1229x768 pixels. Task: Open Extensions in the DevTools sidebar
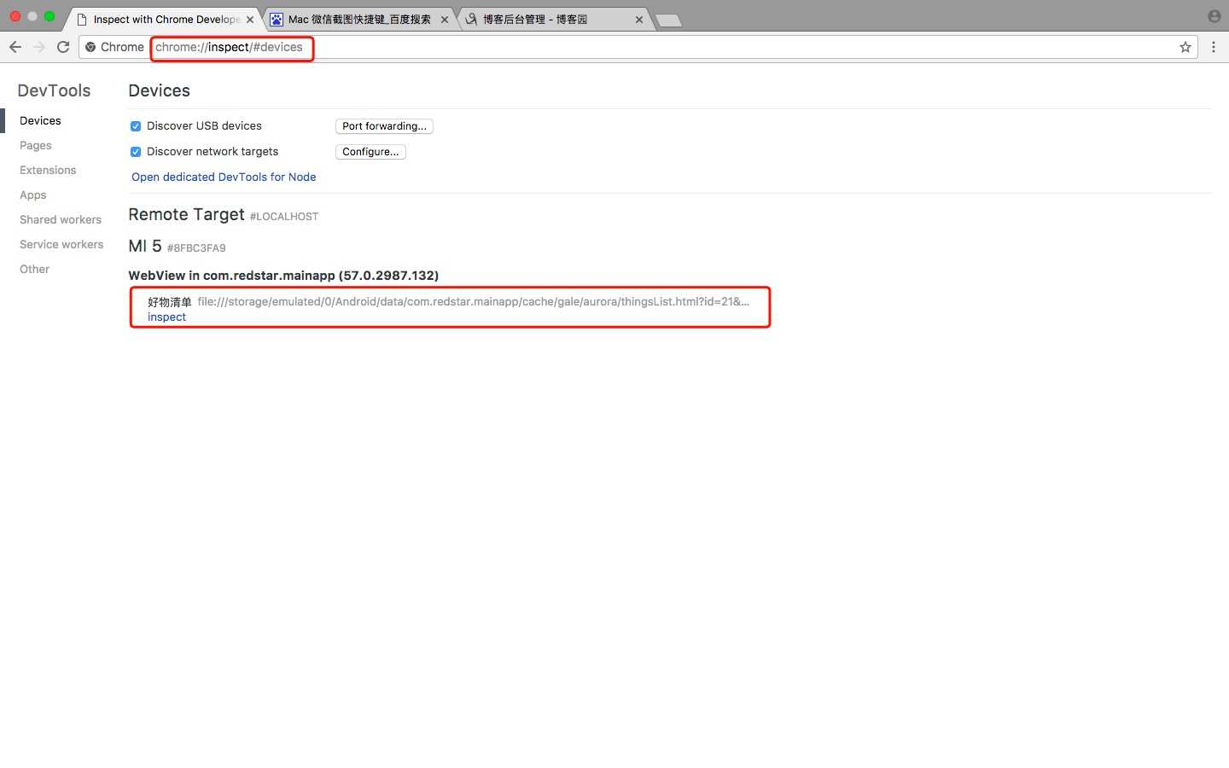pos(48,170)
